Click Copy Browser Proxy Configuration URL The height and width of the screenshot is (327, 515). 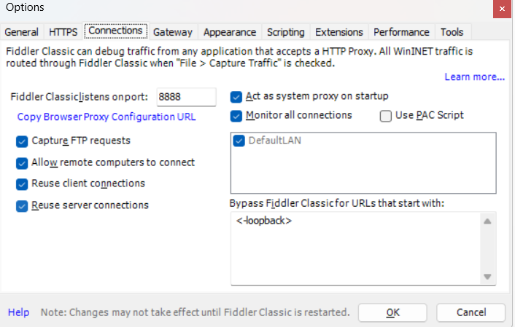[107, 117]
